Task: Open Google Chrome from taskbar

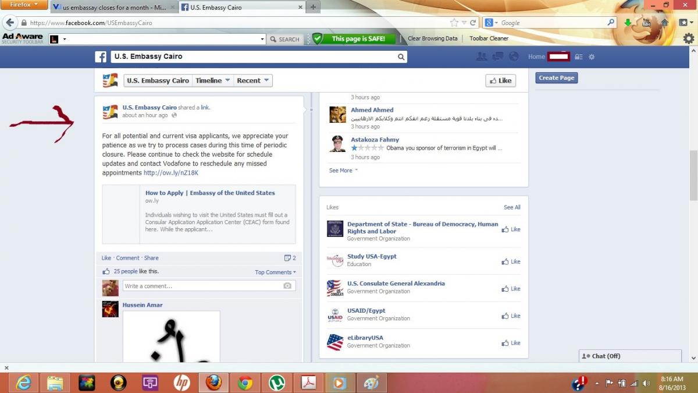Action: click(x=245, y=383)
